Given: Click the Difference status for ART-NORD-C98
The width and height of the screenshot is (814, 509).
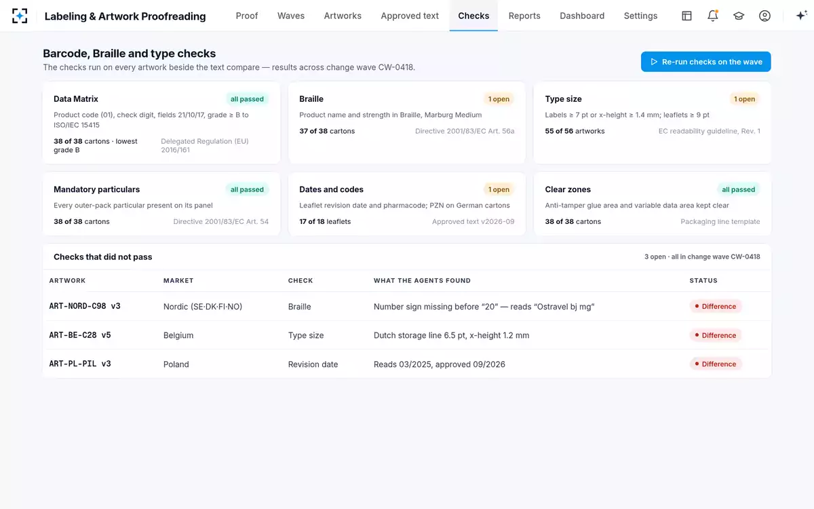Looking at the screenshot, I should coord(716,306).
